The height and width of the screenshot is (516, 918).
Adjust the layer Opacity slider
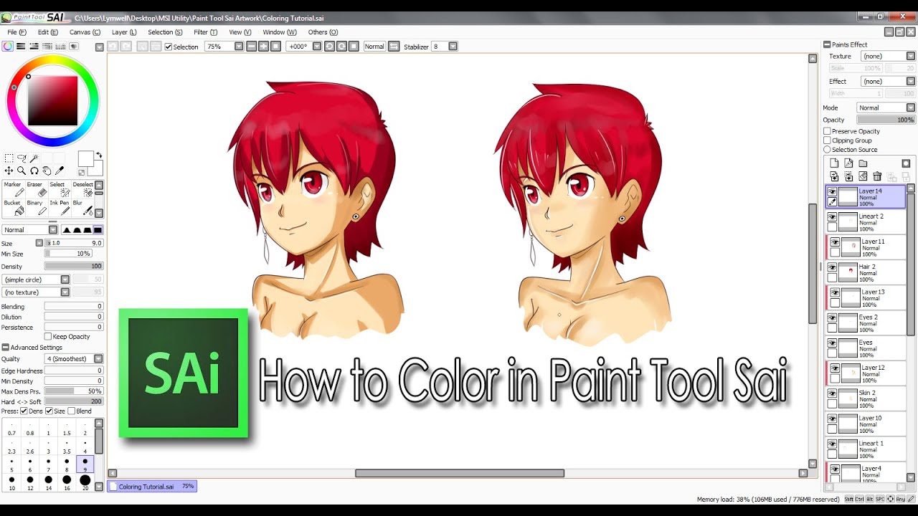(886, 120)
